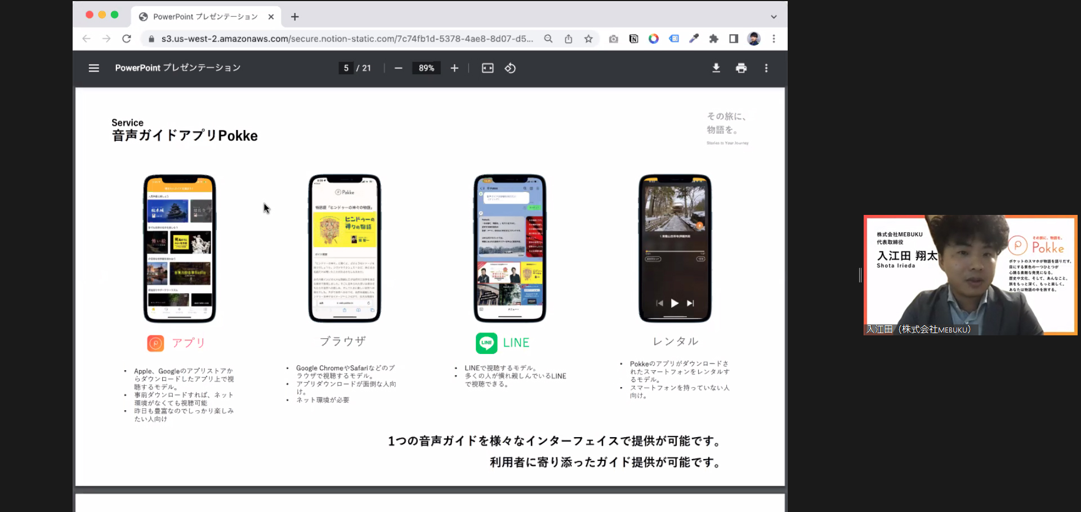This screenshot has width=1081, height=512.
Task: Zoom in the PDF with plus
Action: click(x=454, y=68)
